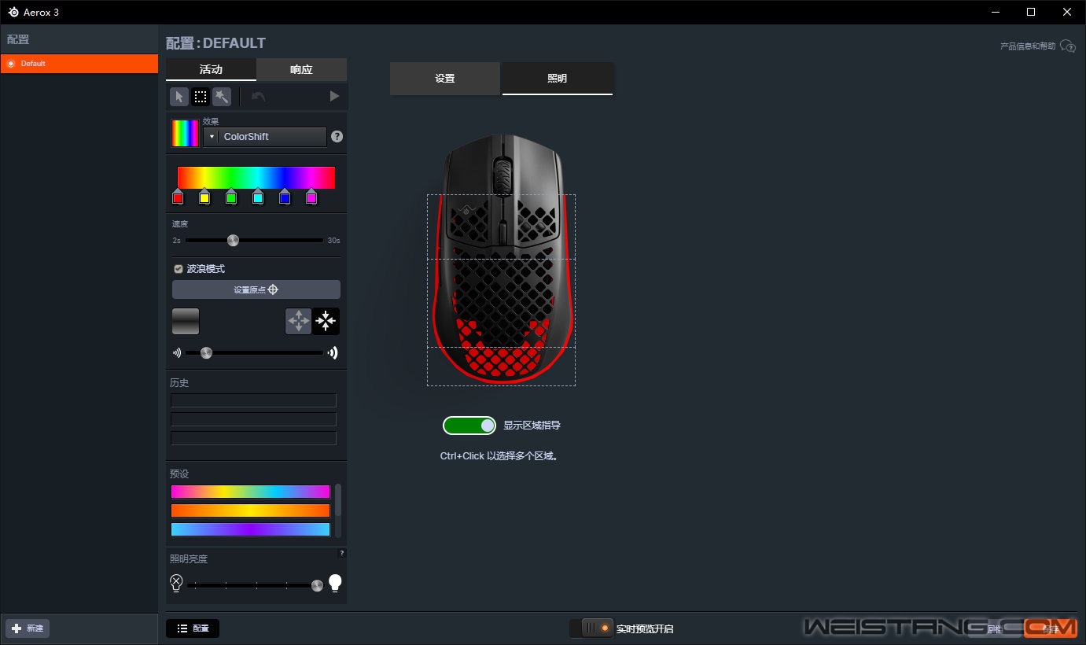Click the lights-off bulb icon
This screenshot has width=1086, height=645.
(176, 583)
